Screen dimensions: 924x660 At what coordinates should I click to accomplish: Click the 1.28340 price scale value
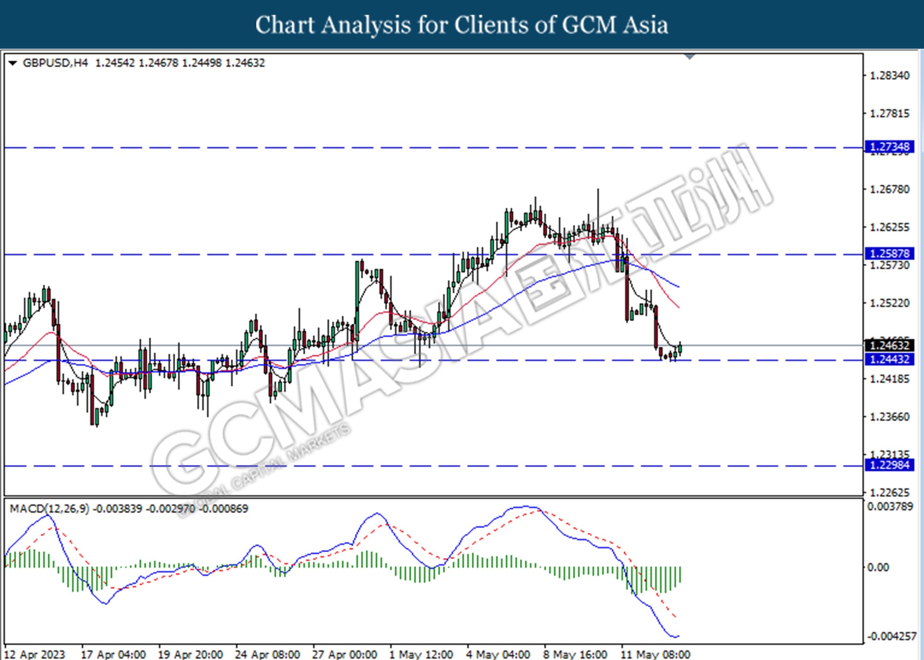tap(890, 75)
